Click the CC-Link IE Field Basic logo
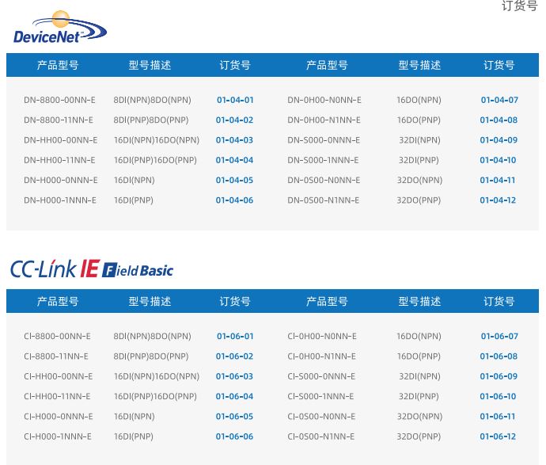The width and height of the screenshot is (546, 465). click(x=92, y=269)
